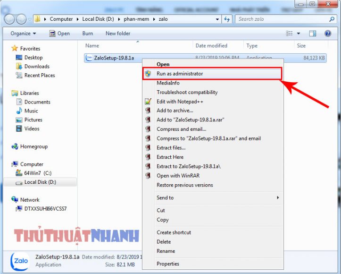Click WinRAR icon beside Open with WinRAR
The height and width of the screenshot is (274, 341).
[148, 176]
